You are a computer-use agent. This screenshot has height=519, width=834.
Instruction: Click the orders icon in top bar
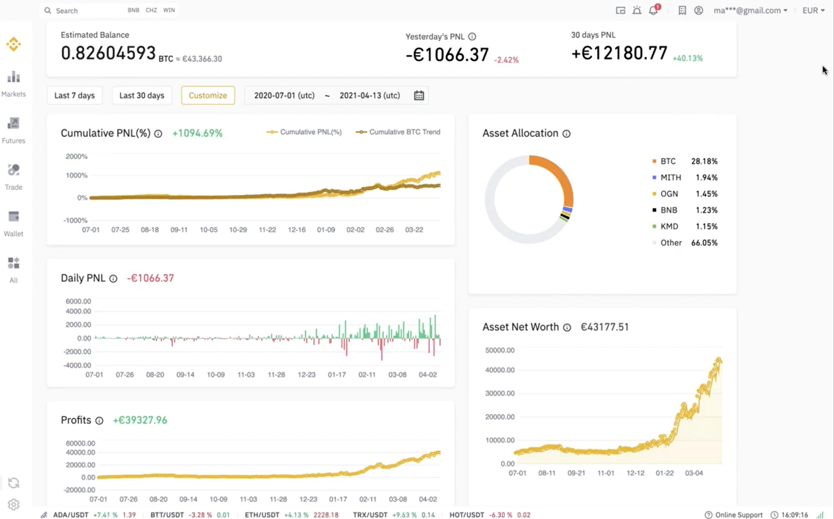pos(682,10)
